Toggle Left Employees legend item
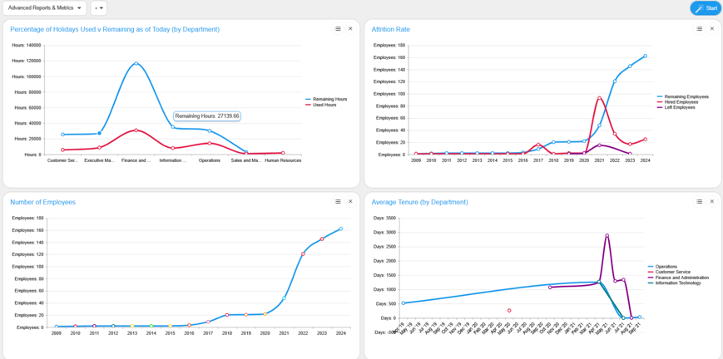 [x=680, y=107]
